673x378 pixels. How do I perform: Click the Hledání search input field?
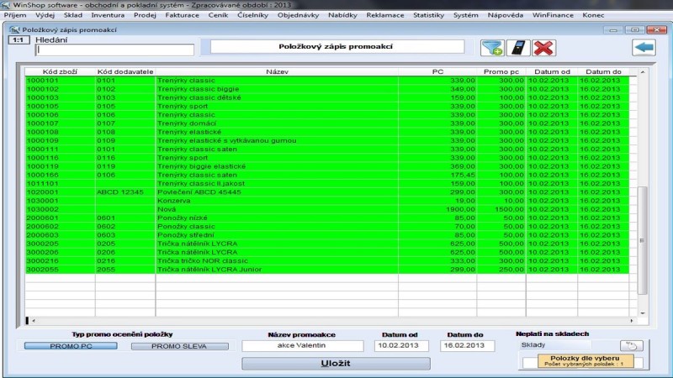click(114, 50)
